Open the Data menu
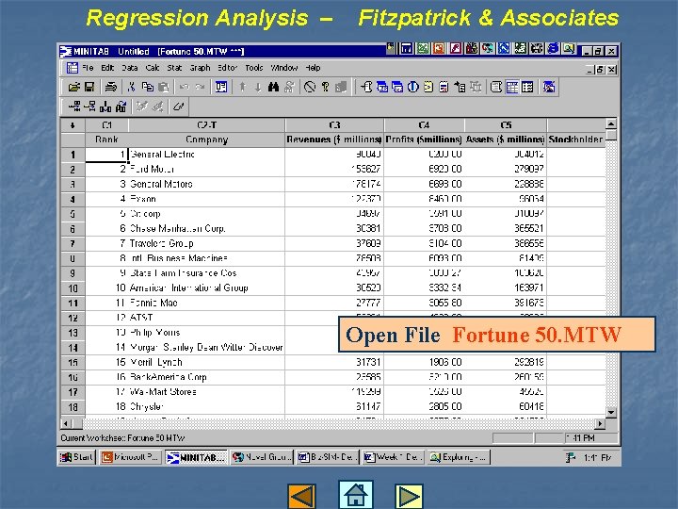The height and width of the screenshot is (509, 678). (x=130, y=68)
